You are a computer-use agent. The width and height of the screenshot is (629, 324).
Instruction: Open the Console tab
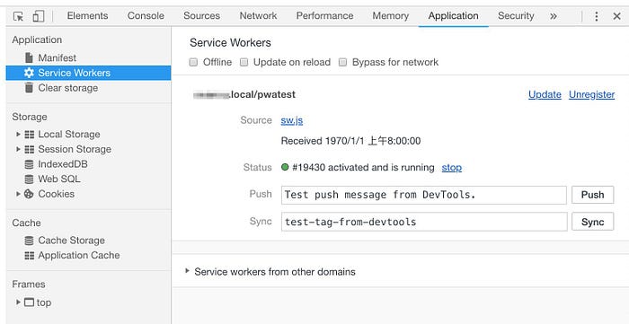[146, 16]
